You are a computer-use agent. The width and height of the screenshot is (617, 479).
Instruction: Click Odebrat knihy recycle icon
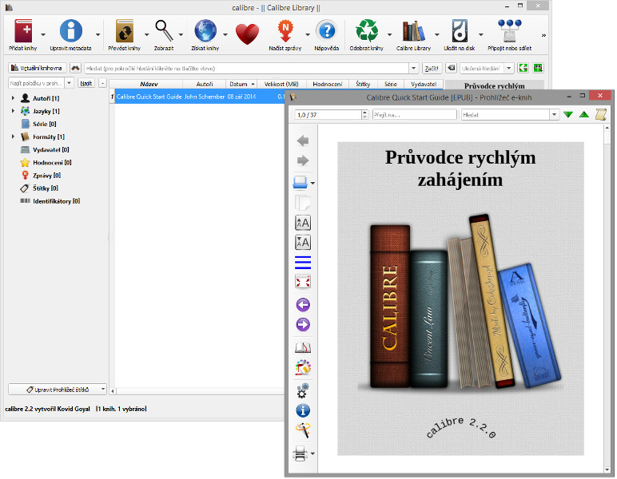coord(366,30)
